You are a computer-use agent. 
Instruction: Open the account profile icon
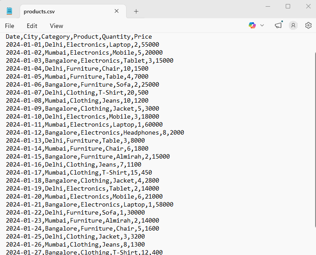point(293,25)
